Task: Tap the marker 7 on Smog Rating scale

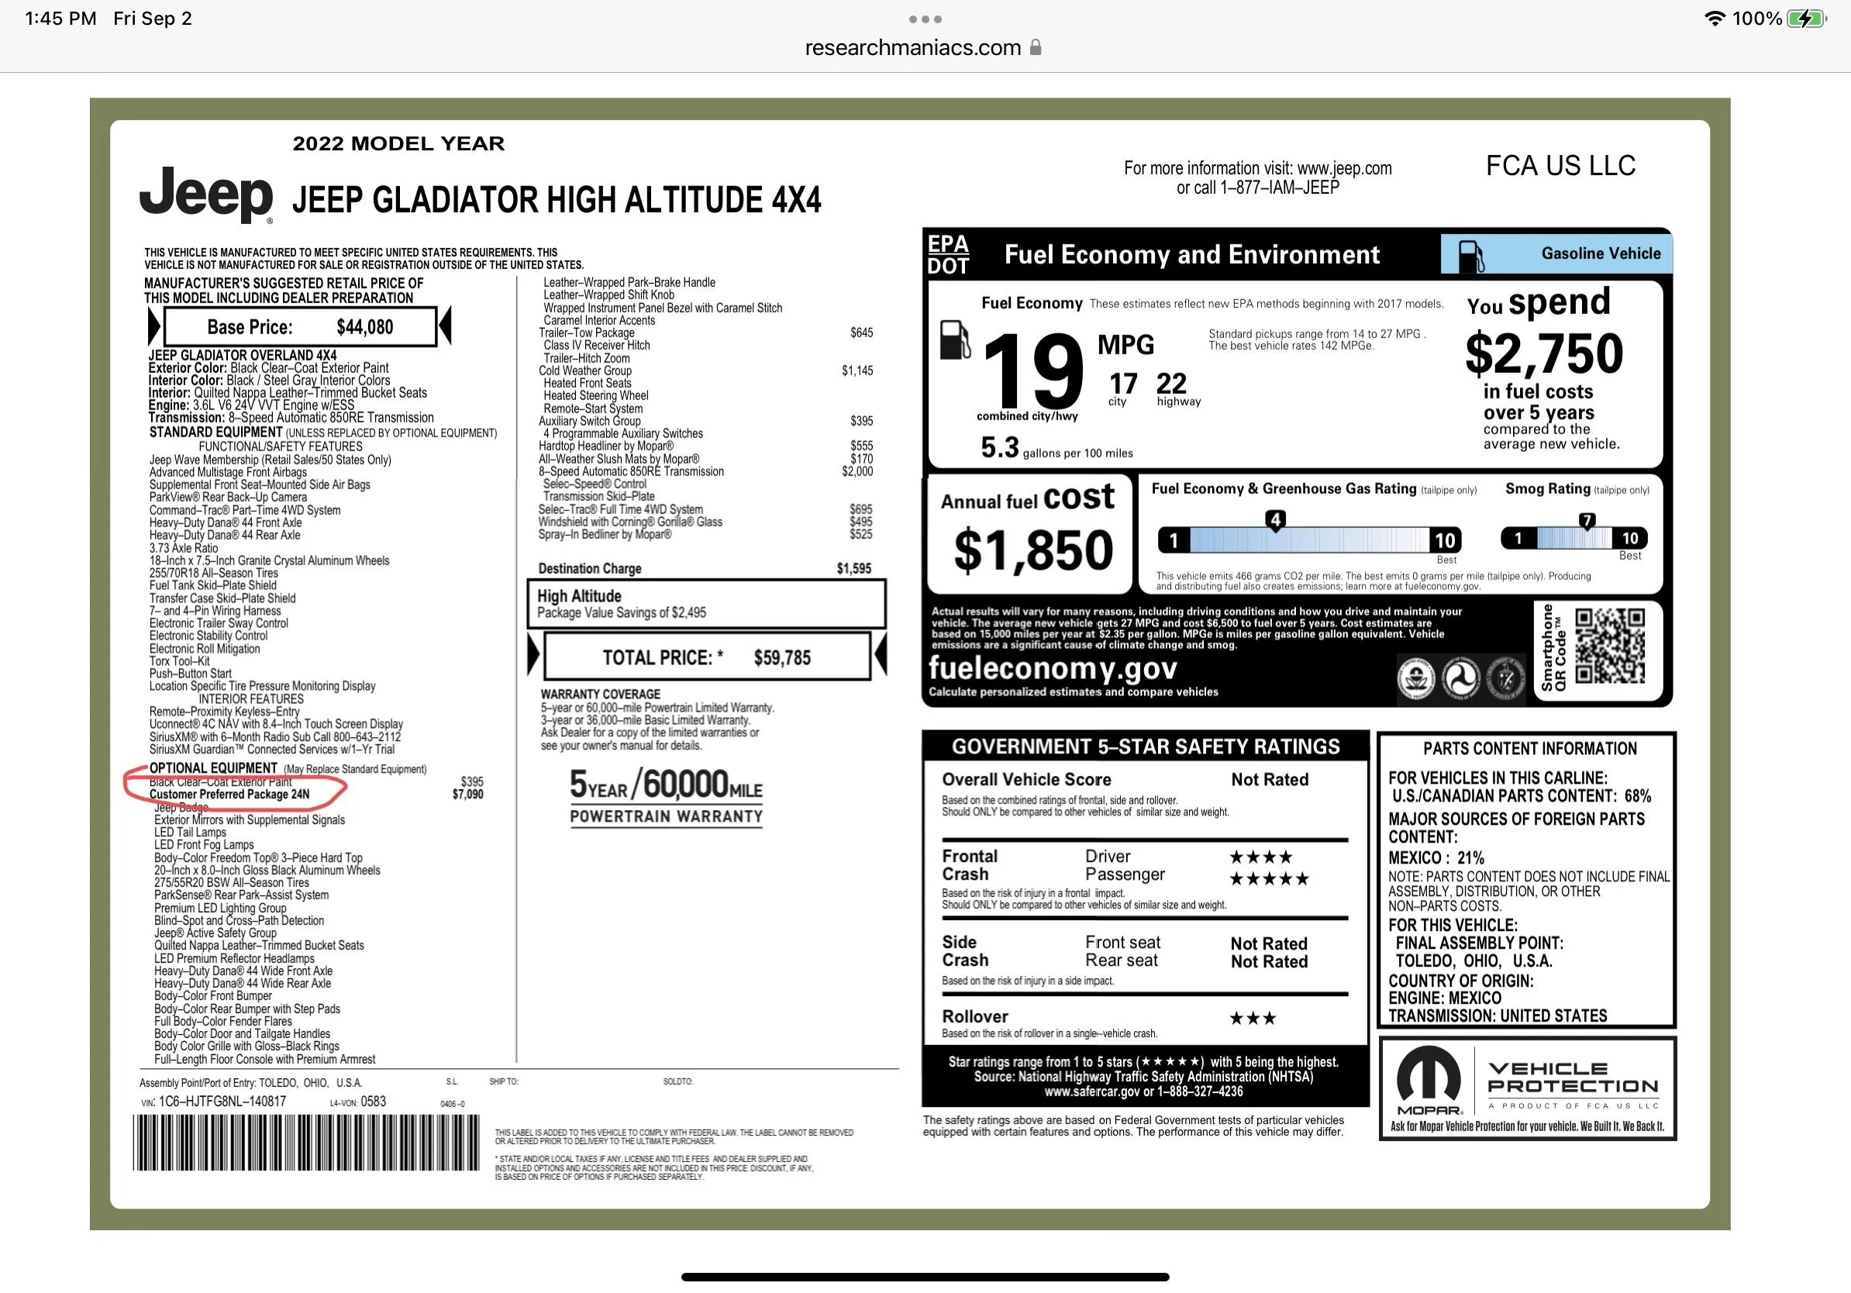Action: (1587, 520)
